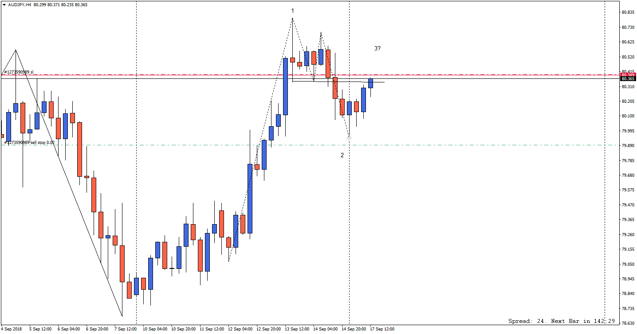Click the 80.730 price scale label
Viewport: 637px width, 334px height.
(627, 27)
